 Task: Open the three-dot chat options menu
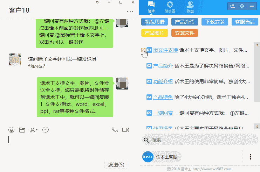pos(130,12)
